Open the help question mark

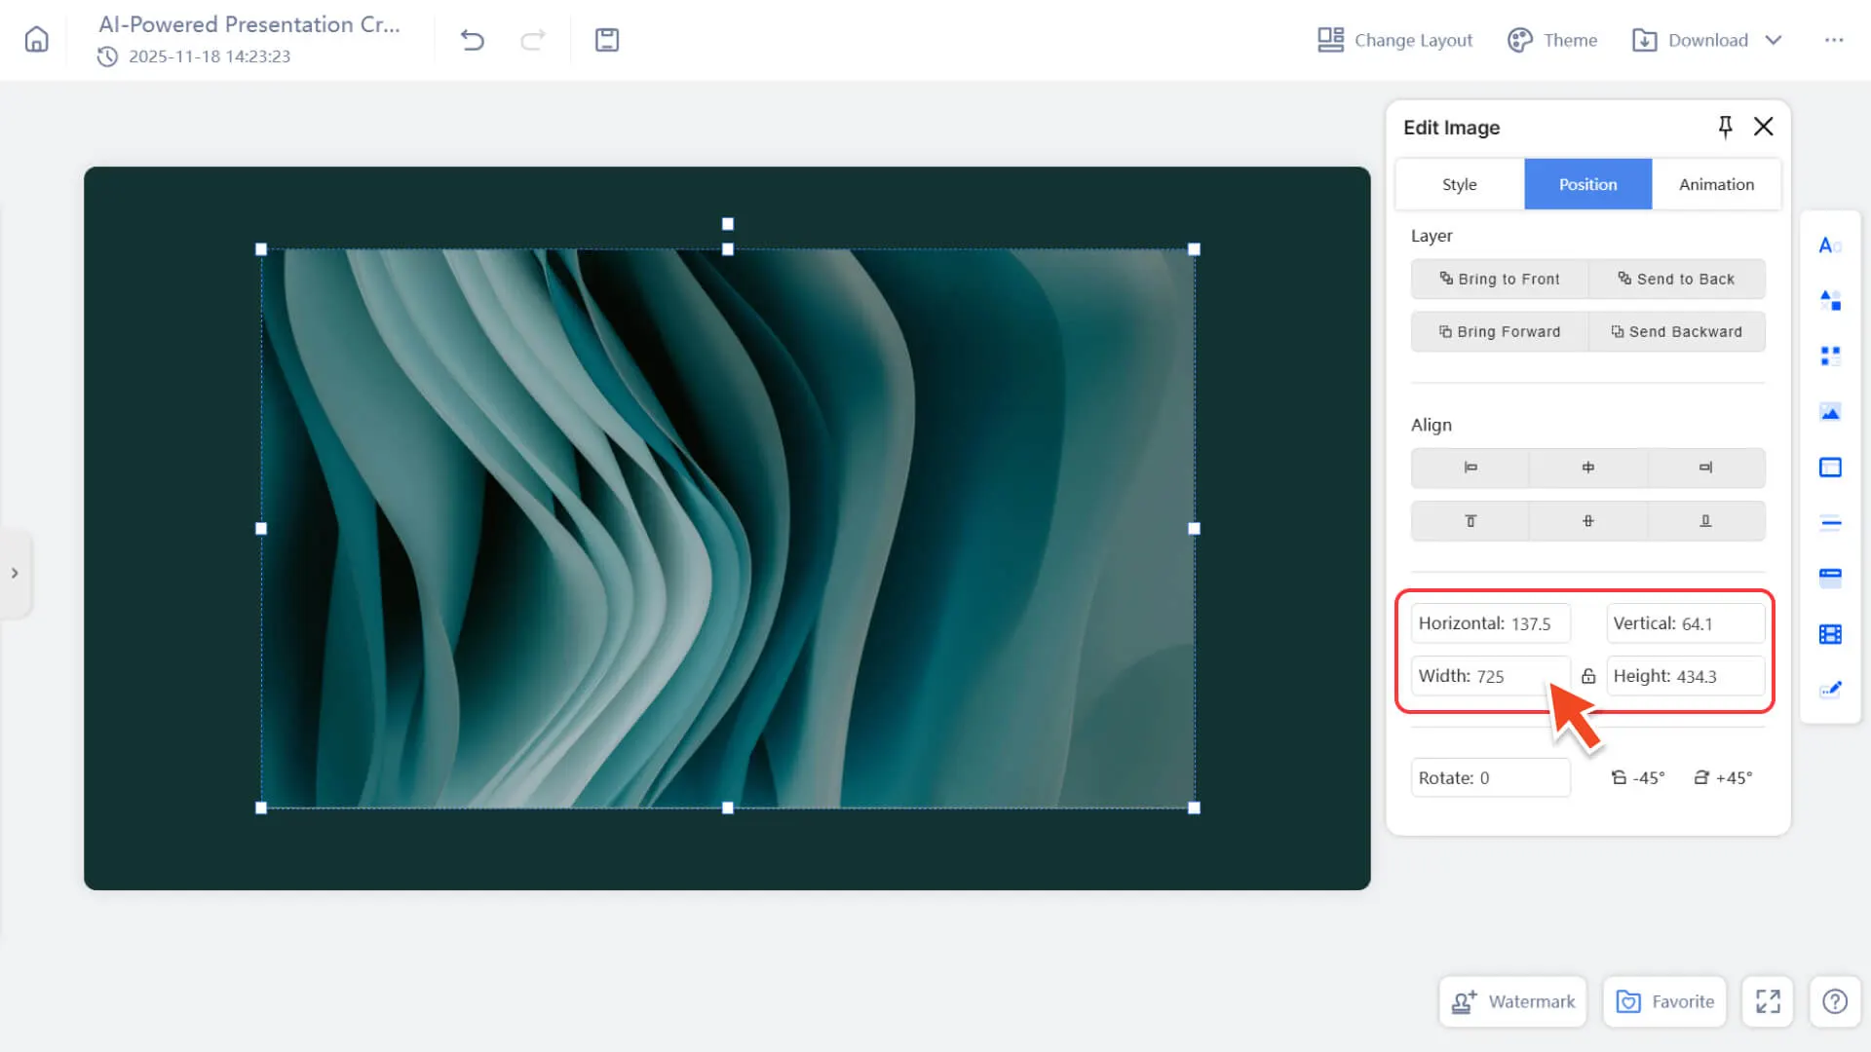click(1835, 1001)
